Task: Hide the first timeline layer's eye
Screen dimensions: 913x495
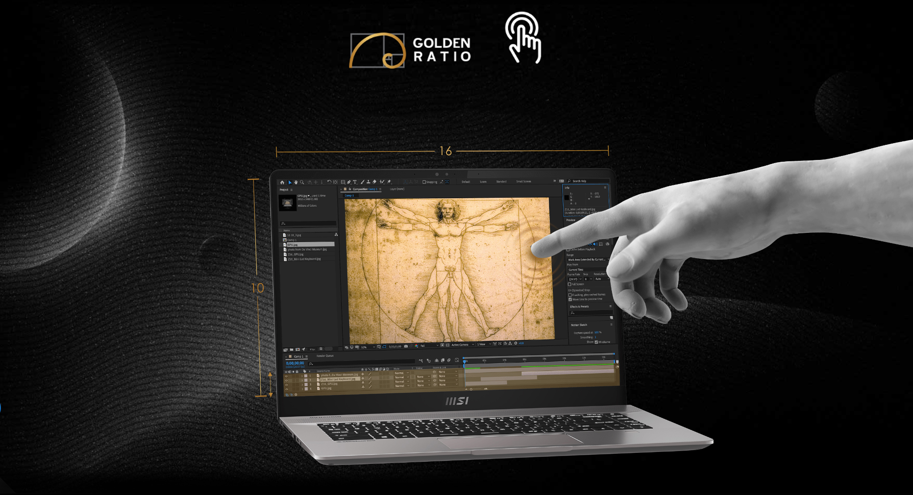Action: point(286,376)
